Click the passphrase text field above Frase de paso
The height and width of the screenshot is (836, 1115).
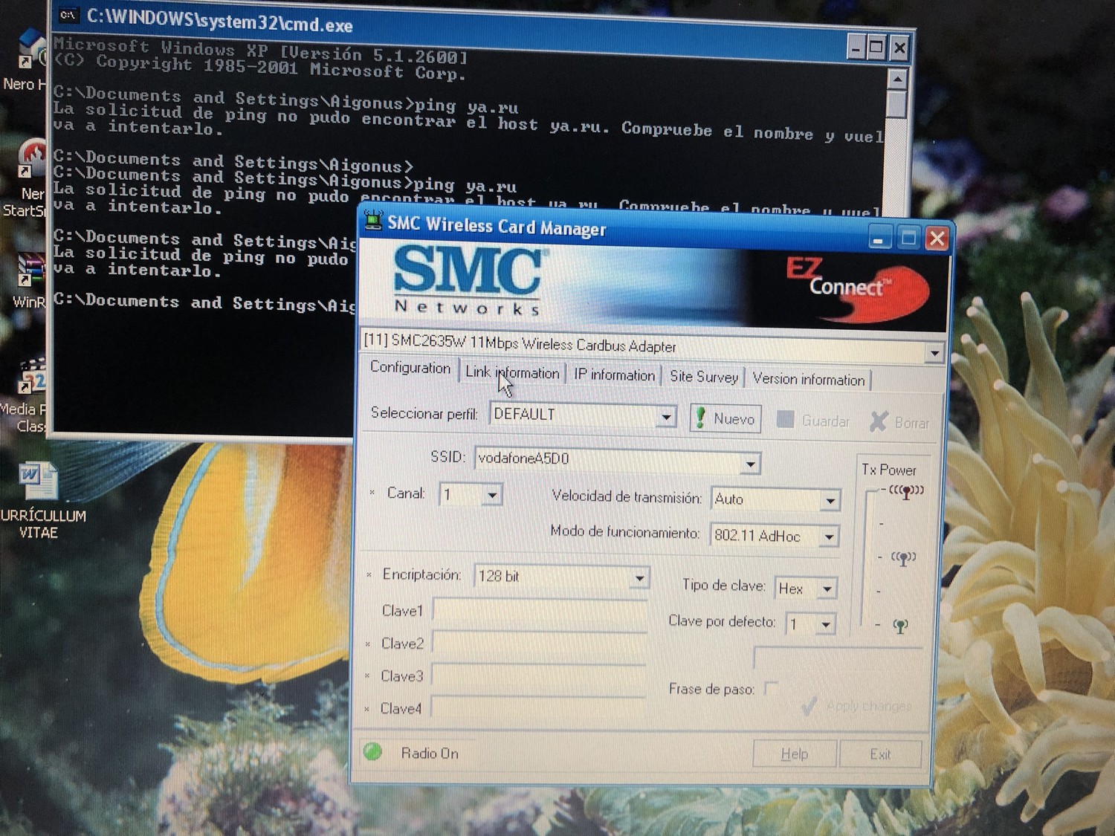click(838, 658)
